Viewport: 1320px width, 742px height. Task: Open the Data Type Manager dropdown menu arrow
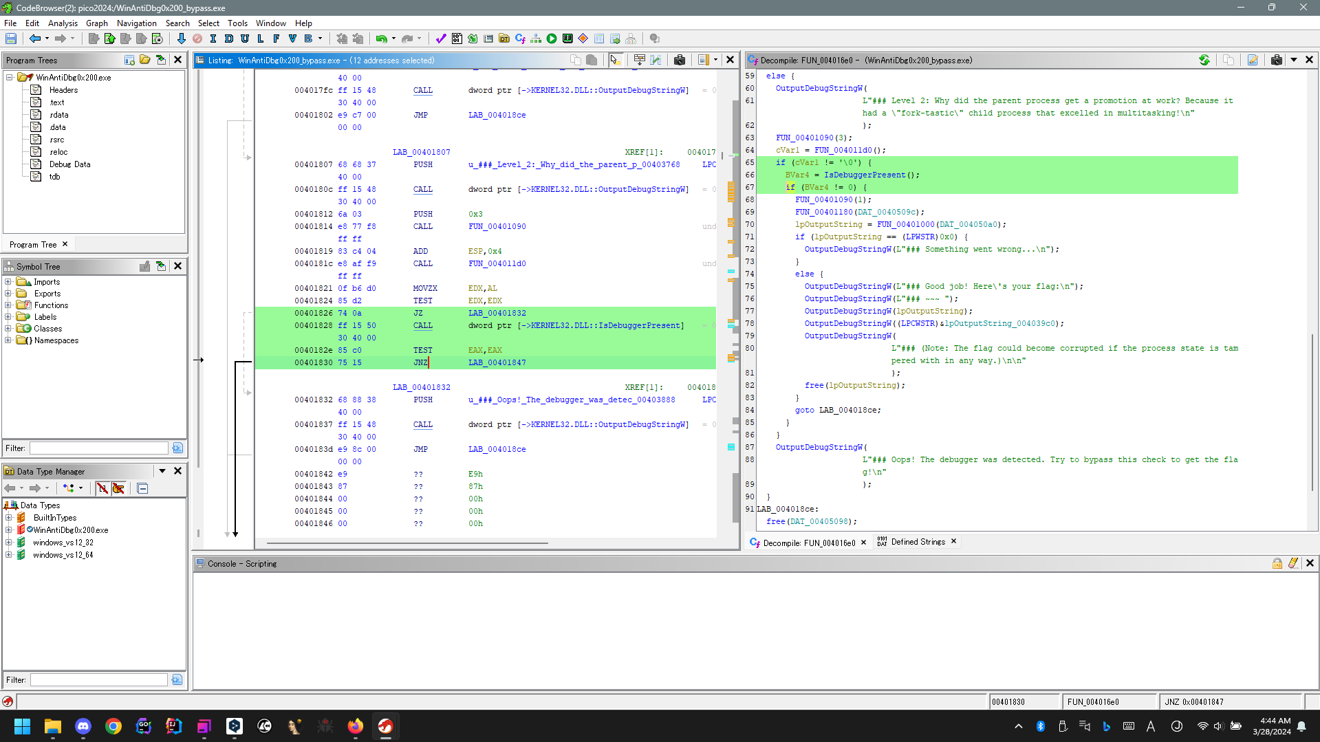coord(162,471)
